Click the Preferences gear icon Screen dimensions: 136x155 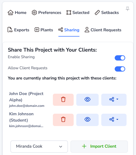(34, 13)
